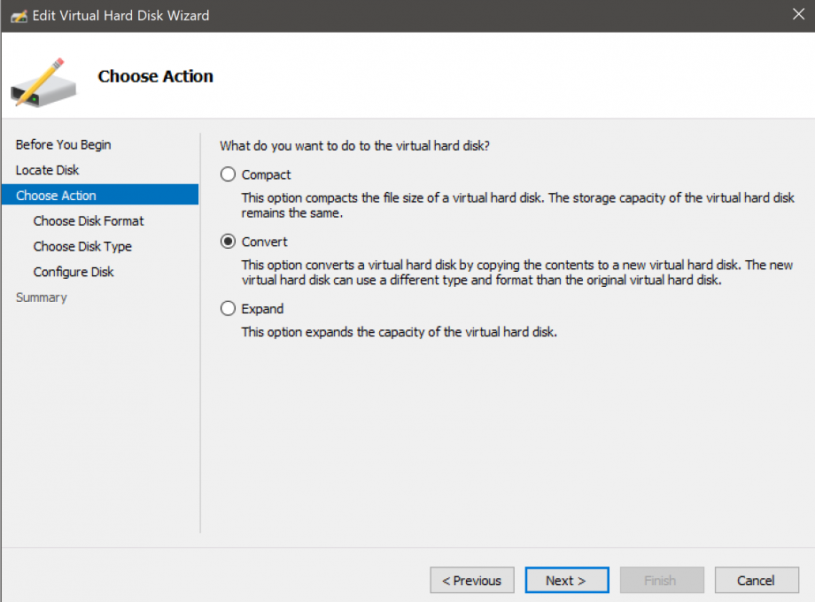Open the Locate Disk step
815x602 pixels.
[48, 170]
